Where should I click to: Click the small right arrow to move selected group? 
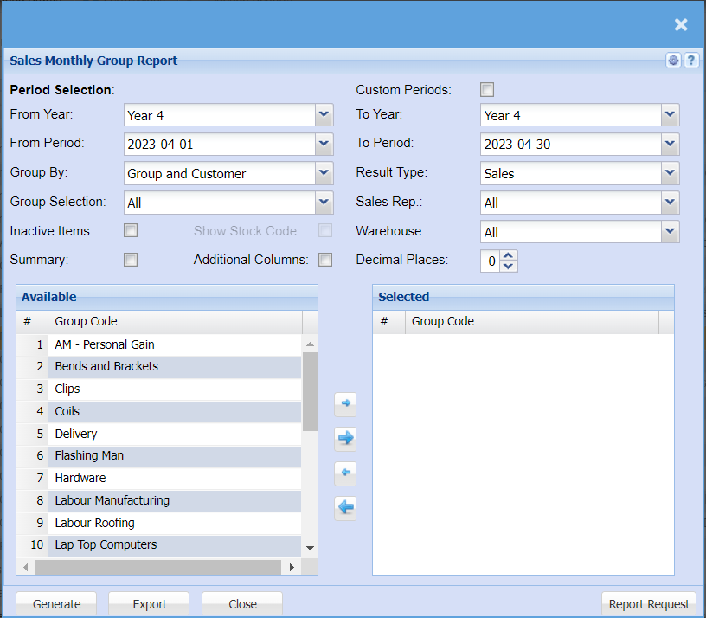click(345, 403)
